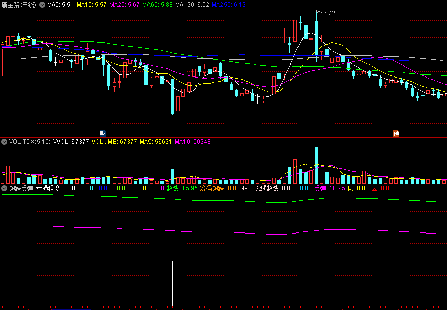447x310 pixels.
Task: Select the MA120: 6.02 label
Action: (193, 5)
